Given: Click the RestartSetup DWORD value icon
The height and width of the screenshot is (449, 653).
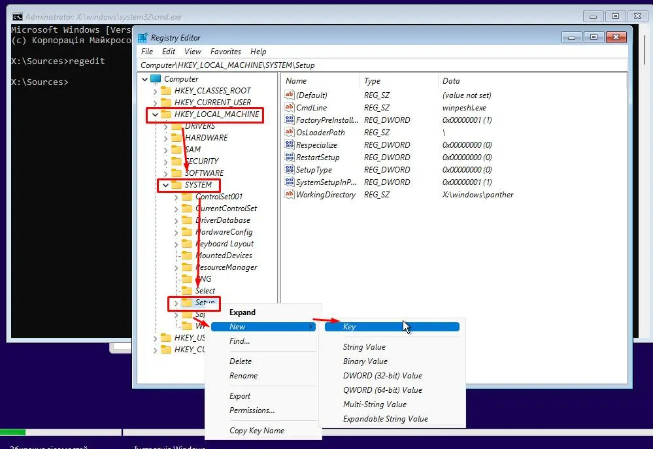Looking at the screenshot, I should (290, 158).
